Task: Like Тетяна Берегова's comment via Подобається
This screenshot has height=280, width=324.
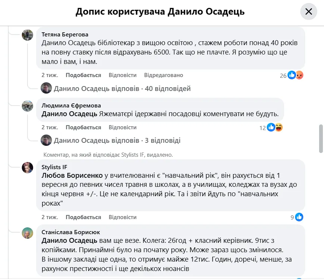Action: point(83,75)
